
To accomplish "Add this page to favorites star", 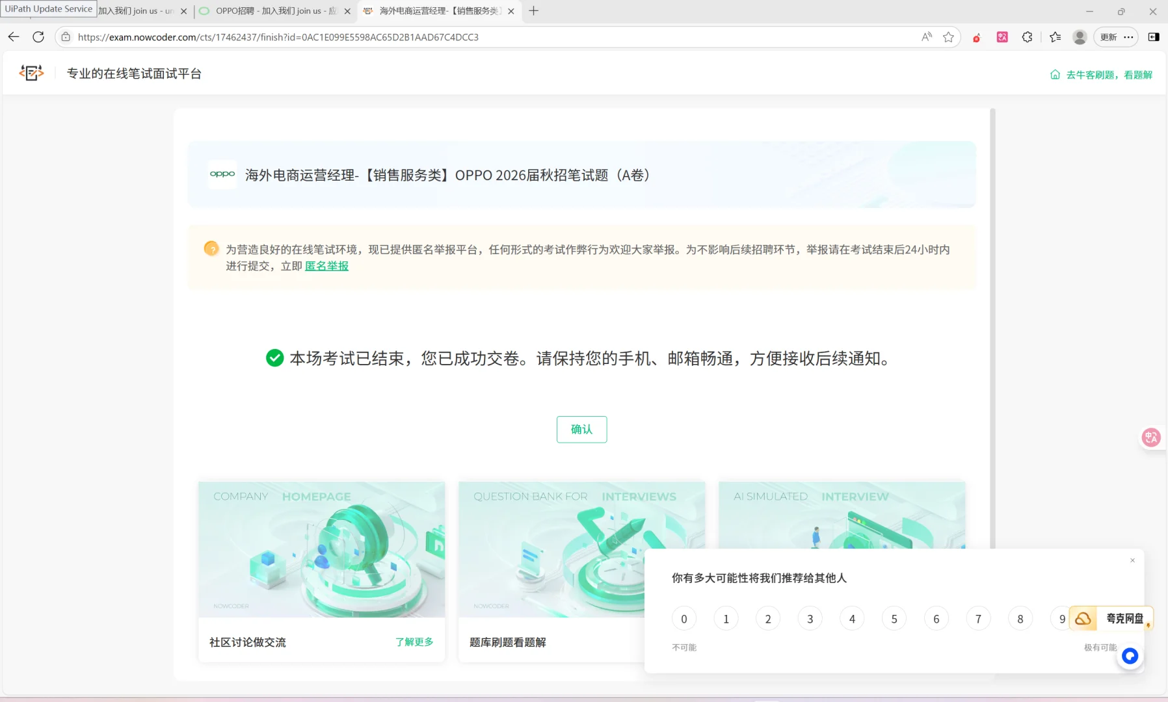I will (x=948, y=37).
